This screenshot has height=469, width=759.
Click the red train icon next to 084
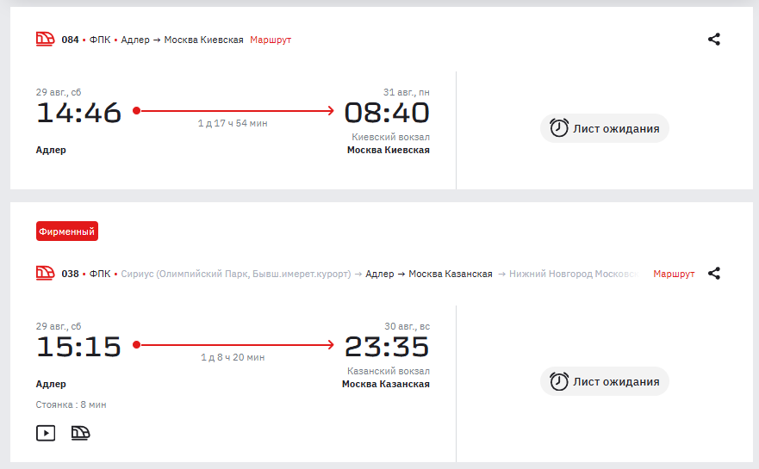(45, 40)
